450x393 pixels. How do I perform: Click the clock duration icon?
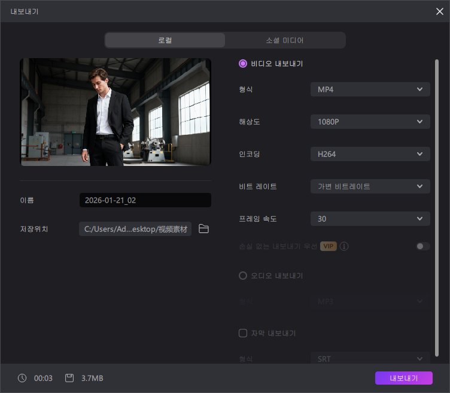[x=22, y=378]
